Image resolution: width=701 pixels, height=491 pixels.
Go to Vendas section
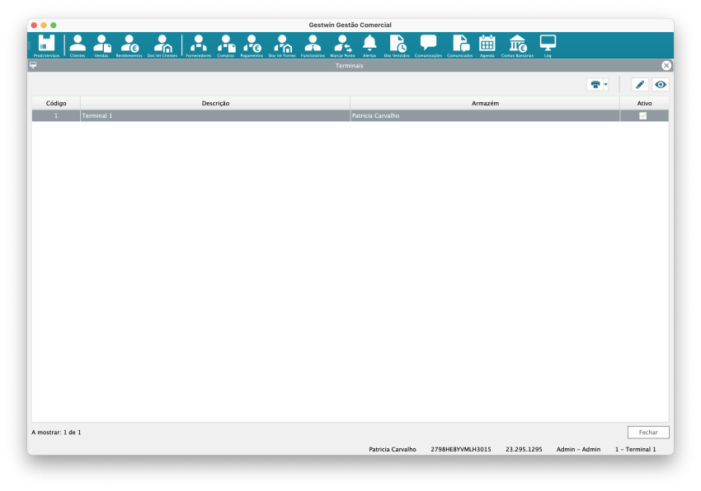101,45
